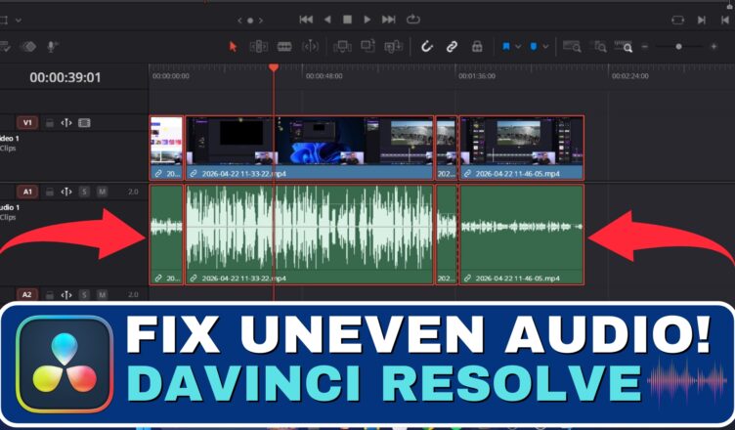Viewport: 735px width, 430px height.
Task: Click the center dot between marker navigation arrows
Action: 250,21
